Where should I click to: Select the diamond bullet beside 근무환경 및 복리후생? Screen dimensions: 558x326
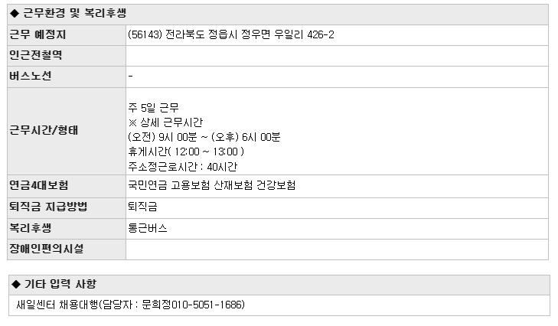click(15, 14)
